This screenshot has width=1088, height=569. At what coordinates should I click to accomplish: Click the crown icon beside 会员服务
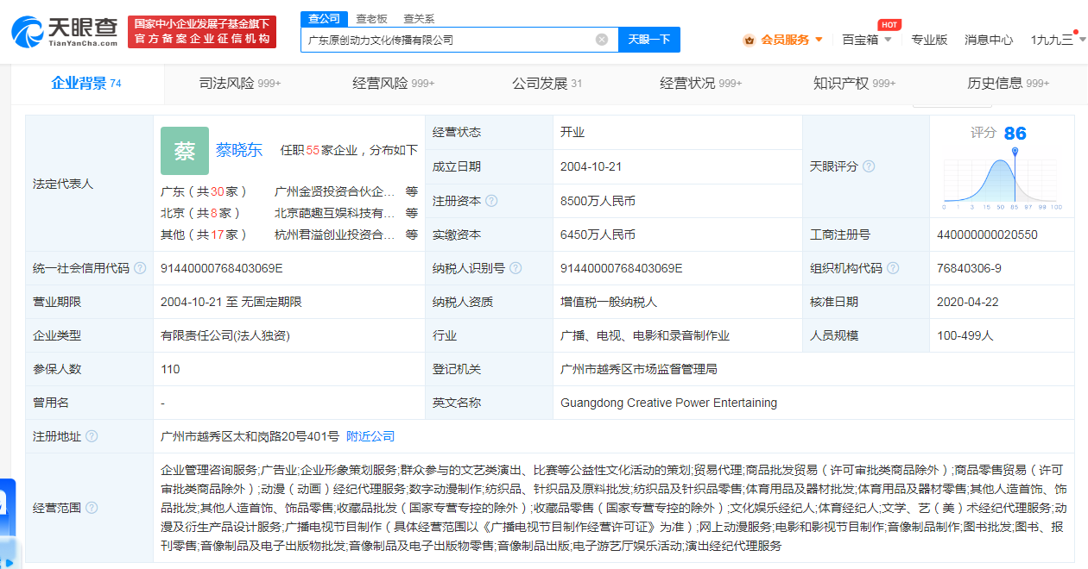tap(749, 40)
